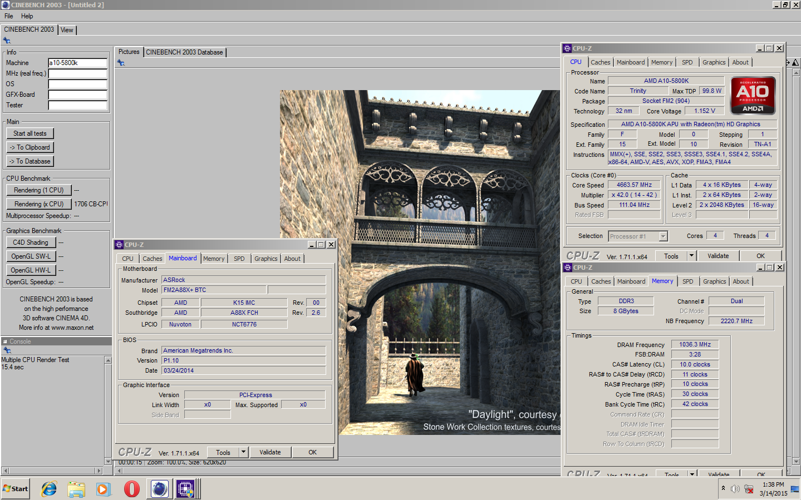Open Windows Explorer folder icon in the taskbar

pyautogui.click(x=76, y=489)
